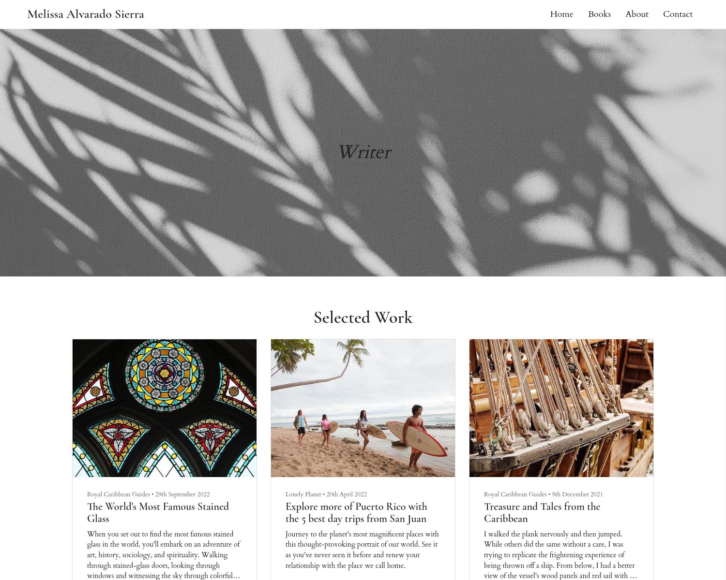Go to the Books page
This screenshot has height=580, width=726.
599,14
